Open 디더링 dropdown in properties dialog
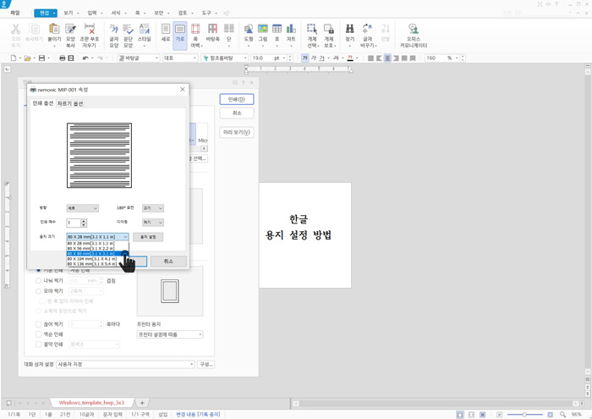The image size is (592, 419). pos(152,223)
